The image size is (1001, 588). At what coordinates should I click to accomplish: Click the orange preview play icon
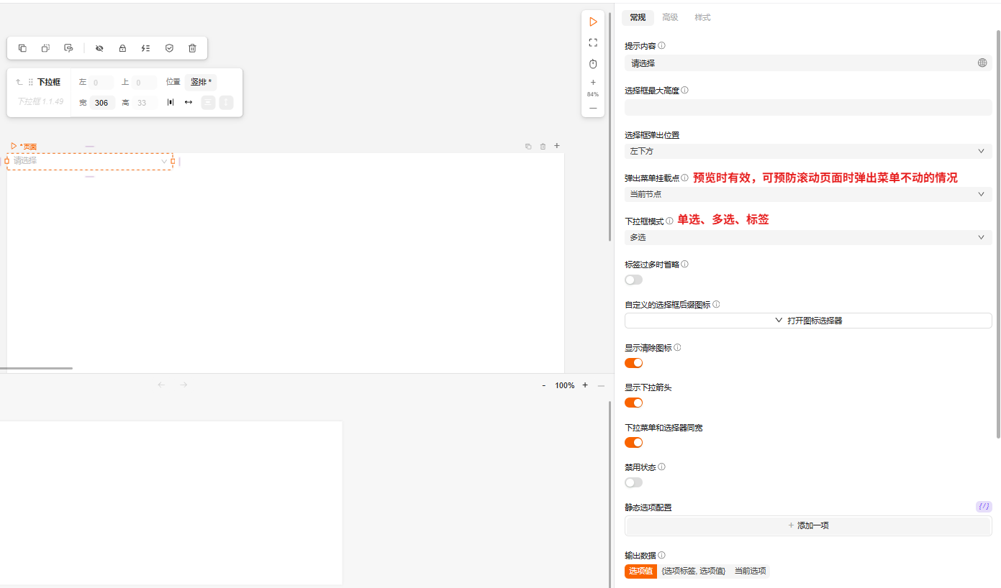(x=593, y=22)
